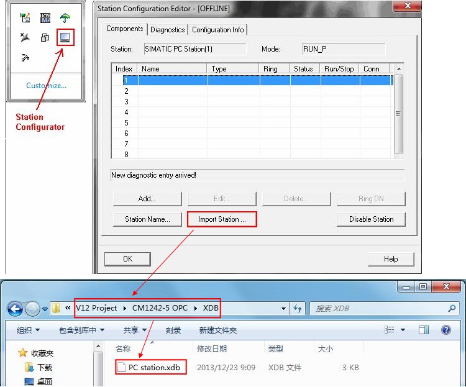This screenshot has width=466, height=387.
Task: Click the search magnifier icon
Action: [452, 308]
